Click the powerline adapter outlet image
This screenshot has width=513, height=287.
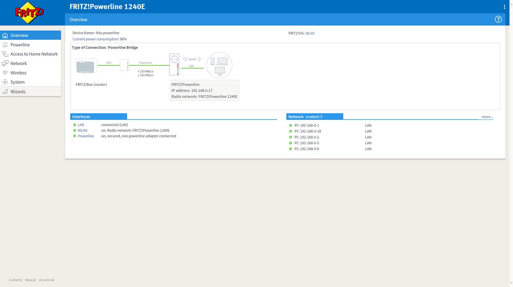[174, 65]
